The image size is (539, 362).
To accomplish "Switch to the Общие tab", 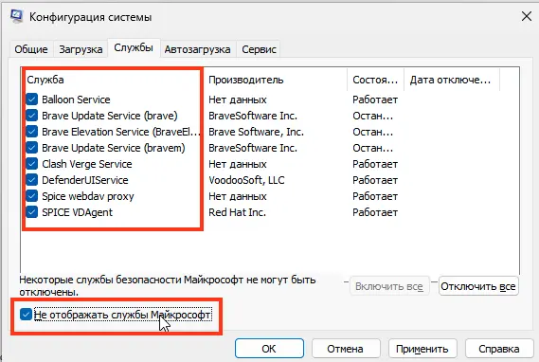I will 31,49.
